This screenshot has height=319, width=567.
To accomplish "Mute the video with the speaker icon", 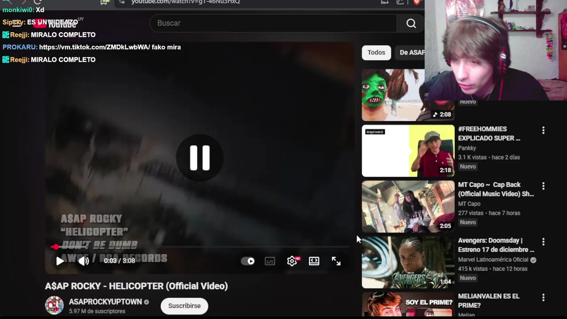I will click(x=84, y=261).
